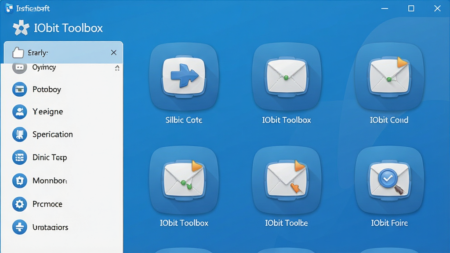Minimize the IObit Toolbox window
This screenshot has width=450, height=253.
[385, 9]
